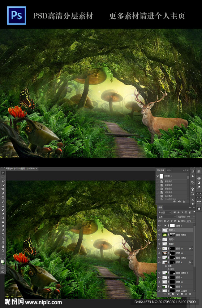202x308 pixels.
Task: Select the Pen tool
Action: pyautogui.click(x=3, y=230)
